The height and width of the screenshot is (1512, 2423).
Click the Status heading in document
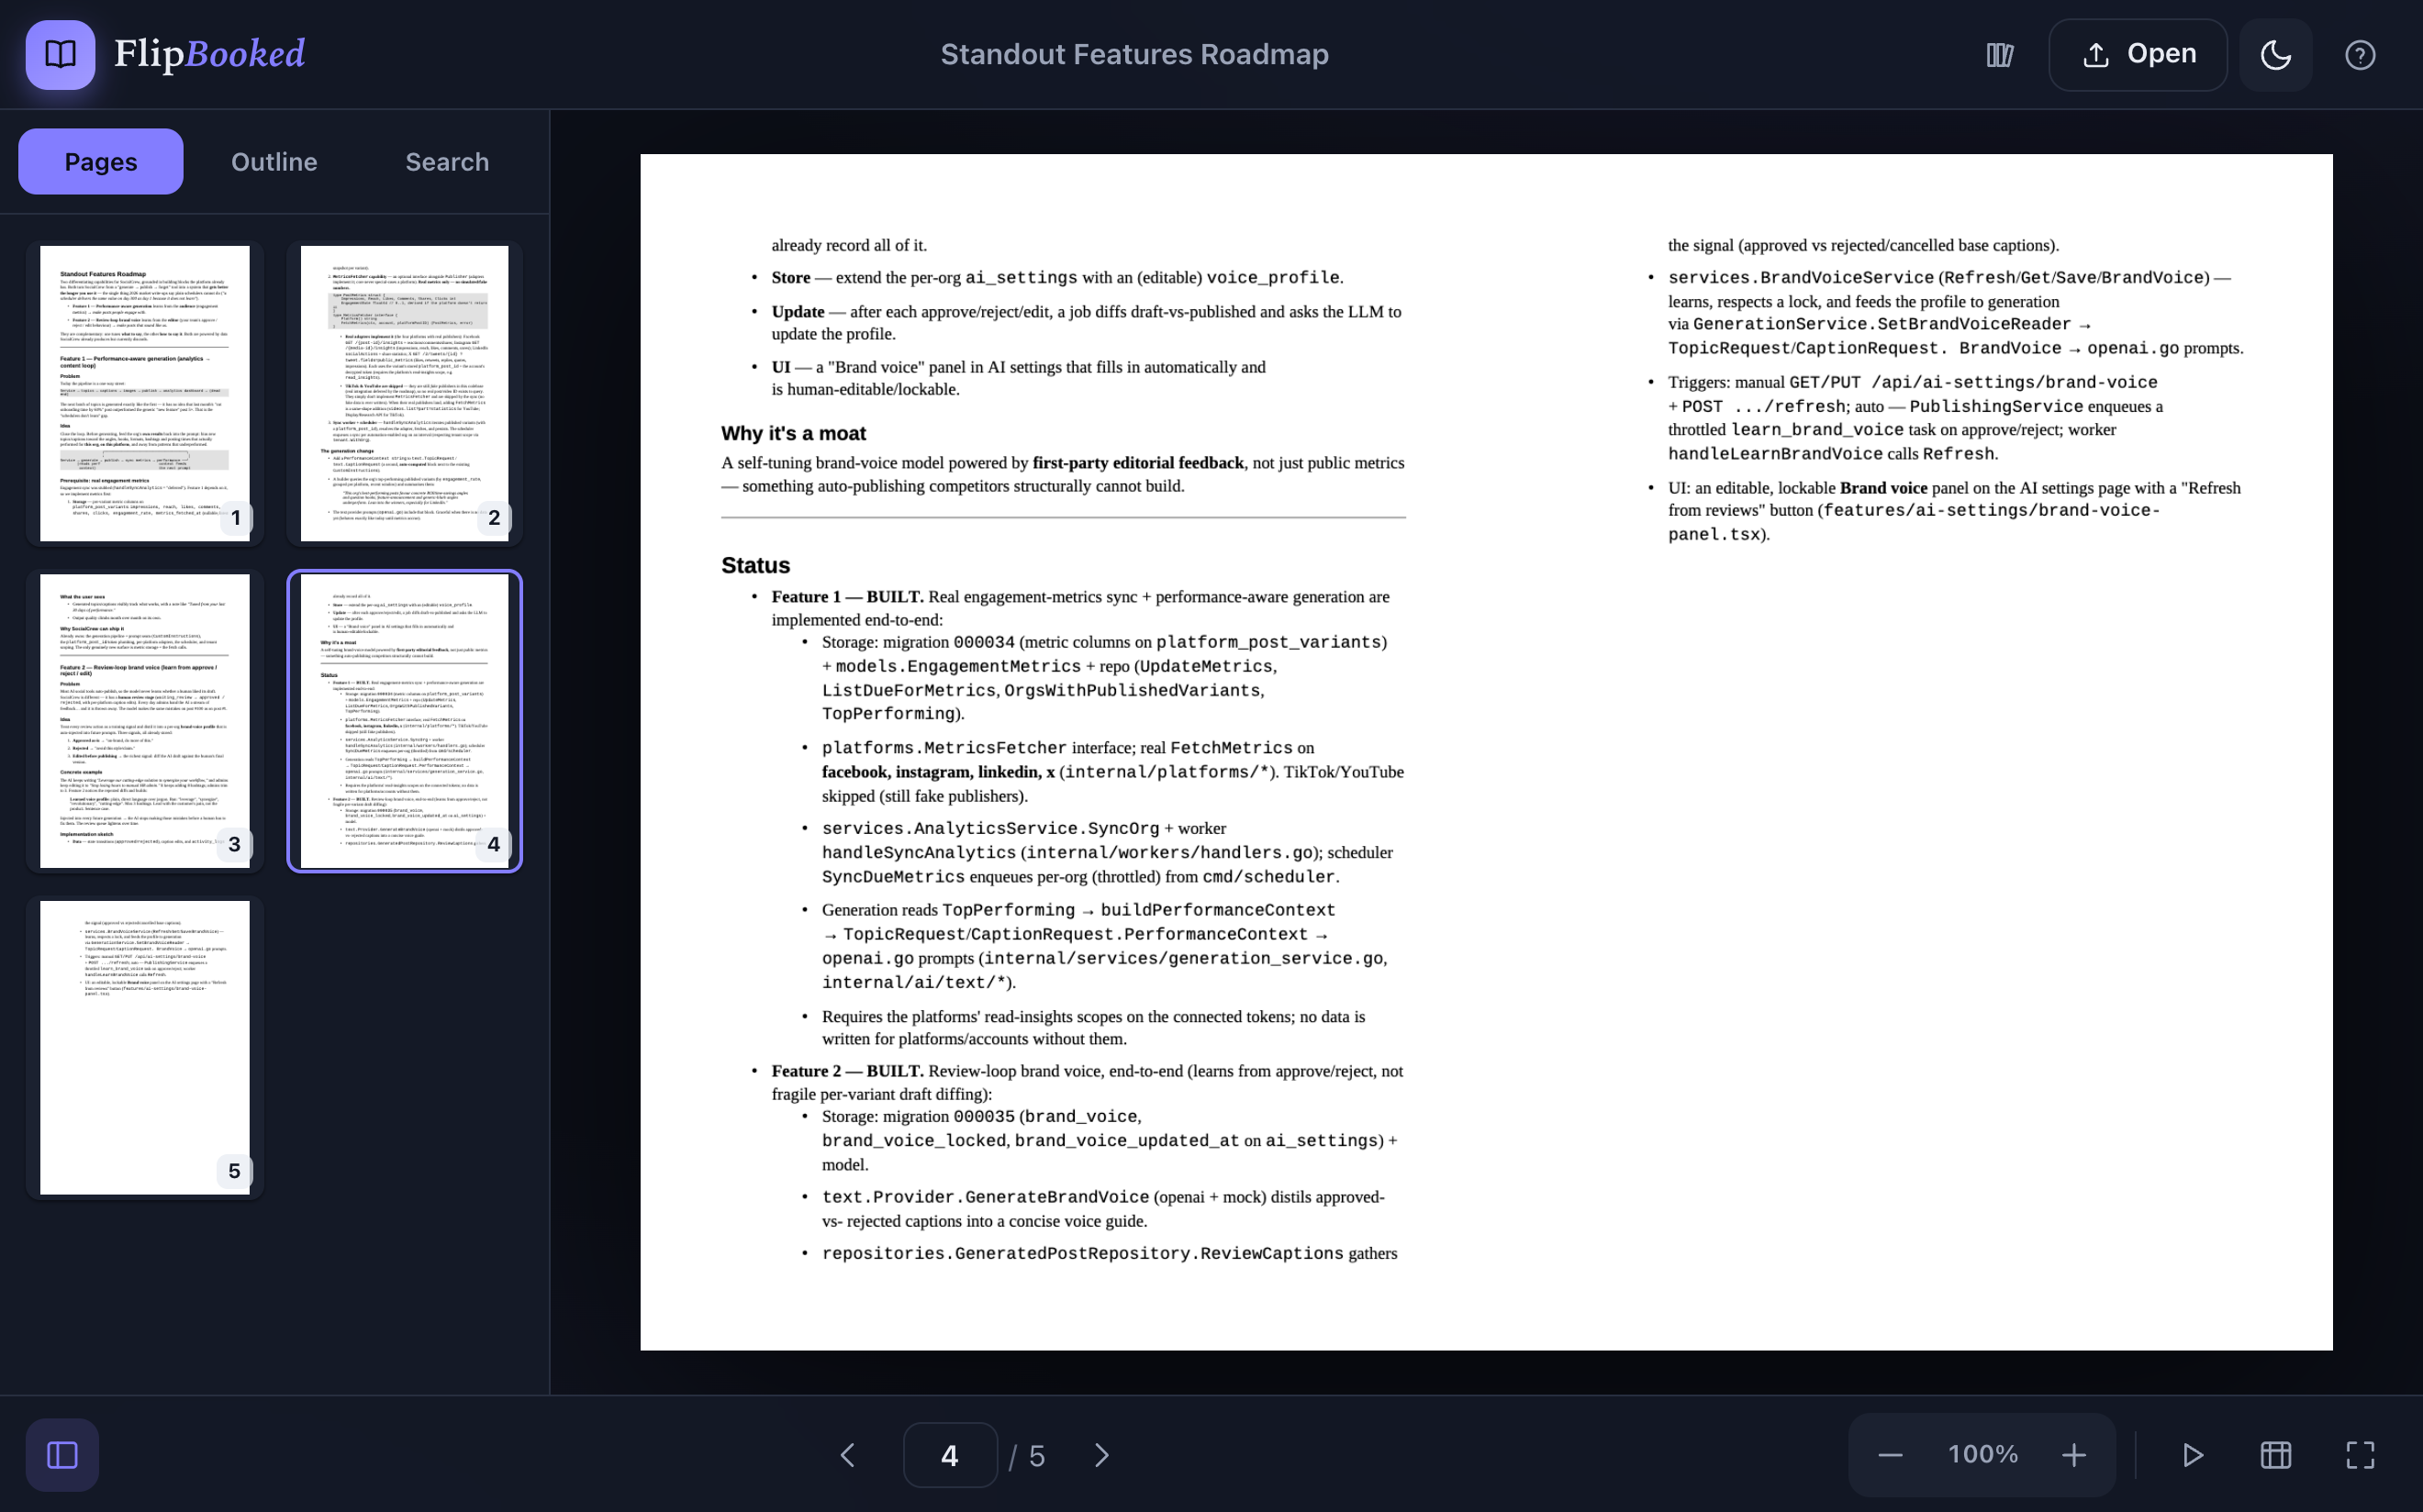pos(755,565)
